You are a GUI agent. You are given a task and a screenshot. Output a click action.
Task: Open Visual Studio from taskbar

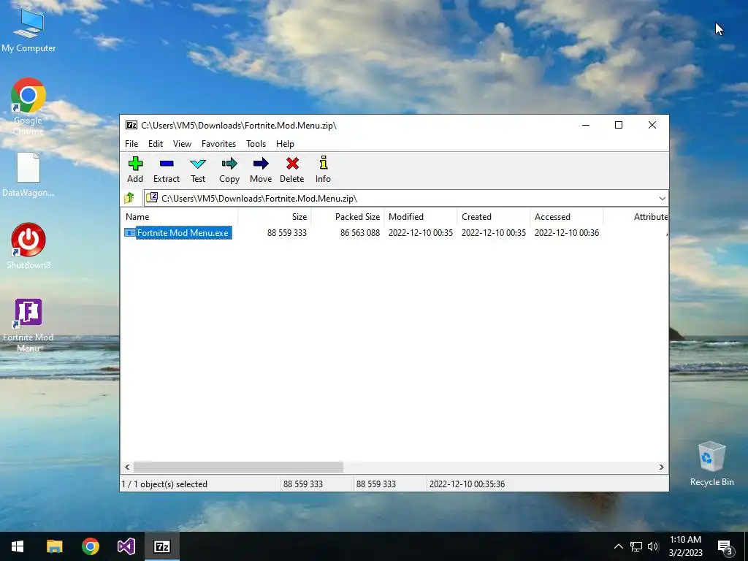pos(126,546)
